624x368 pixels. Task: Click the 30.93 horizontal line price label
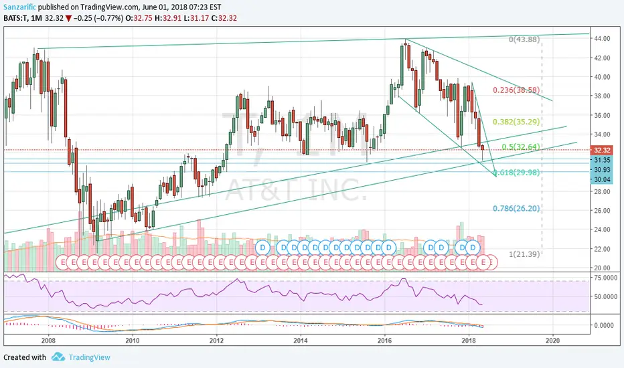click(x=602, y=169)
